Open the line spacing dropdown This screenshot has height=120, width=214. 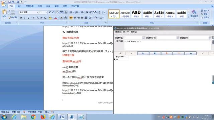(90, 18)
